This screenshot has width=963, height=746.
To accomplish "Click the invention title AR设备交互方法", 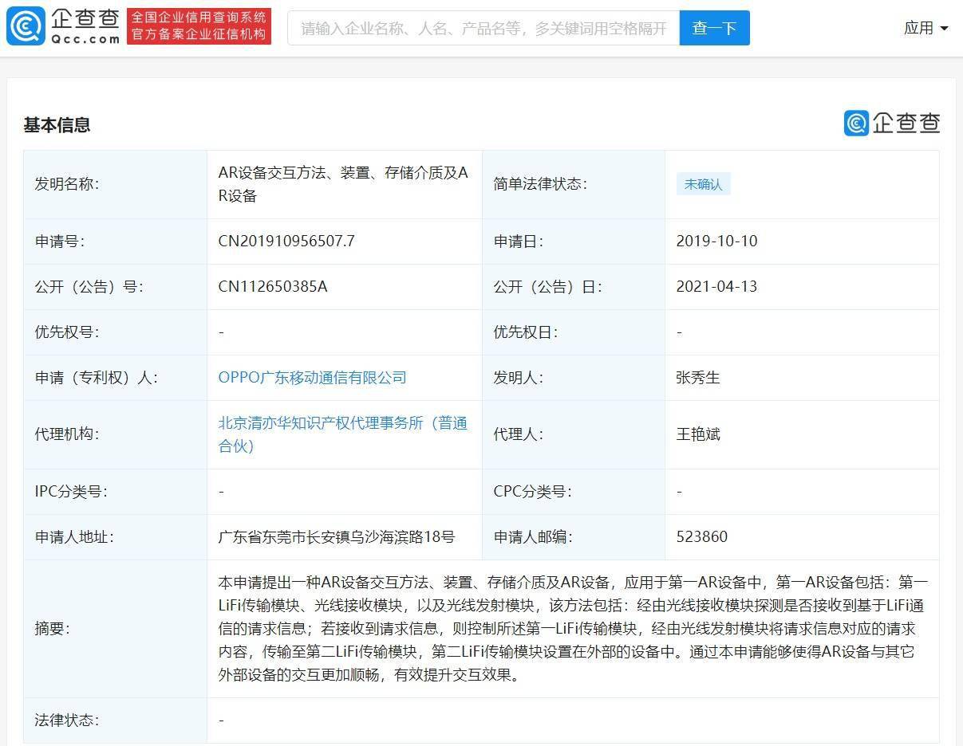I will (343, 184).
